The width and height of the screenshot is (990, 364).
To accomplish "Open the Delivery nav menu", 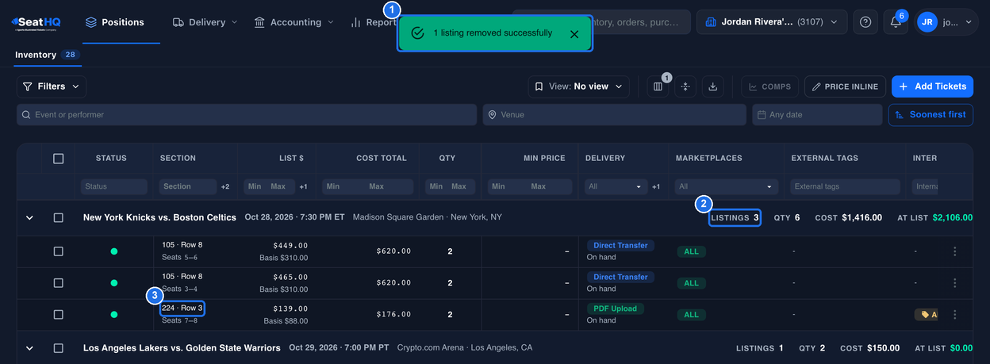I will (205, 22).
